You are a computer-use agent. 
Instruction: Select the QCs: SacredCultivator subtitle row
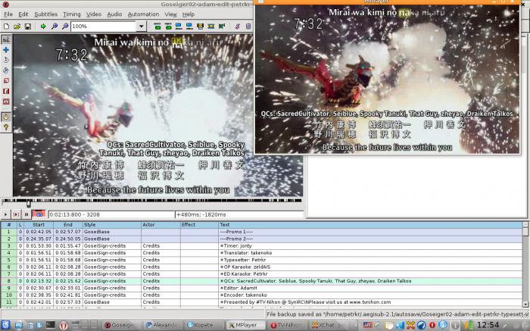261,281
